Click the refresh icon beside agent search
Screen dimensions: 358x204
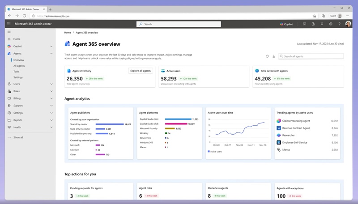tap(267, 56)
